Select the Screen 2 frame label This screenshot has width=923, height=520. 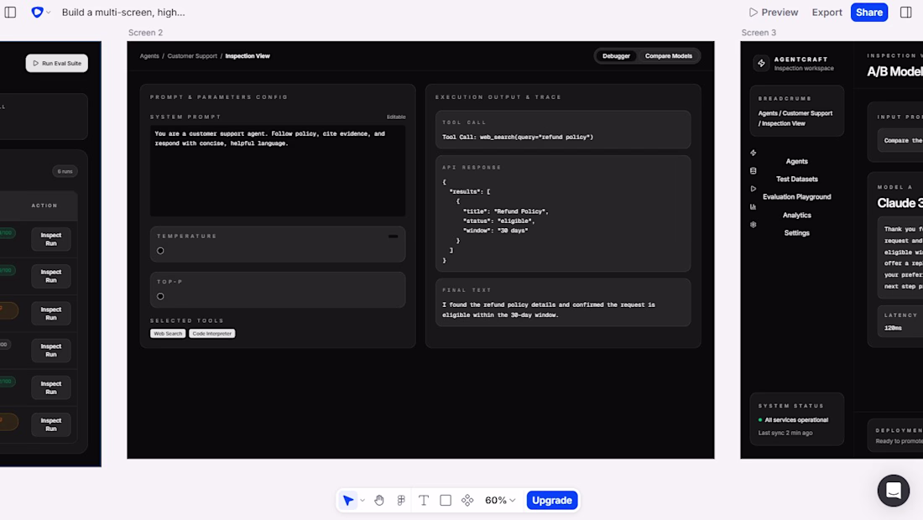pyautogui.click(x=145, y=33)
